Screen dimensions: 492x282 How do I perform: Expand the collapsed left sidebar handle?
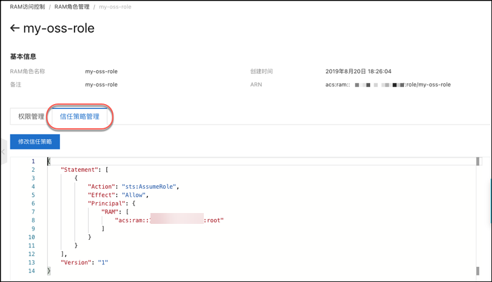pos(4,152)
